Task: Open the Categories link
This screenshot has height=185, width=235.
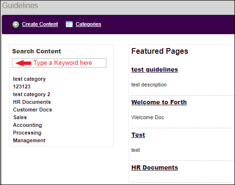Action: [x=88, y=25]
